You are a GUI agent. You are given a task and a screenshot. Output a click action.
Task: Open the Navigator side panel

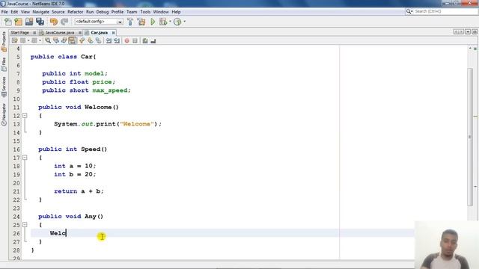point(4,114)
